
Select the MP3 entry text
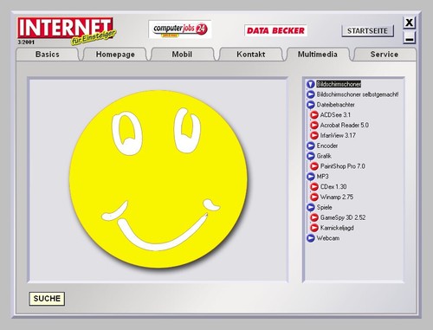click(322, 177)
